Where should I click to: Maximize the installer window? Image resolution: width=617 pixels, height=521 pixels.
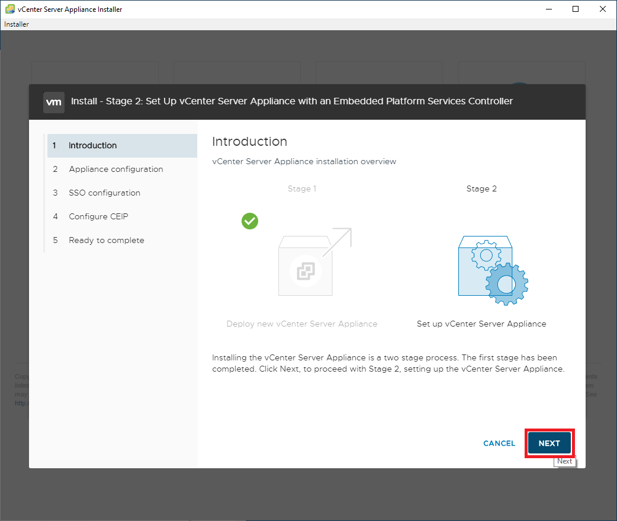point(576,9)
